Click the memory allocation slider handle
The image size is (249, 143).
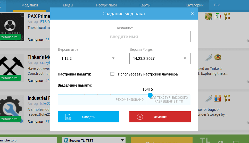(x=150, y=95)
